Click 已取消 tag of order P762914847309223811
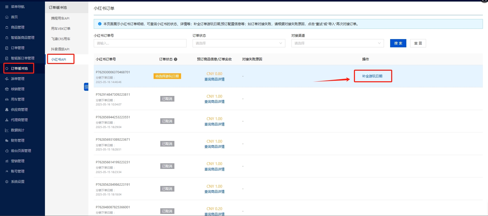 pos(167,99)
